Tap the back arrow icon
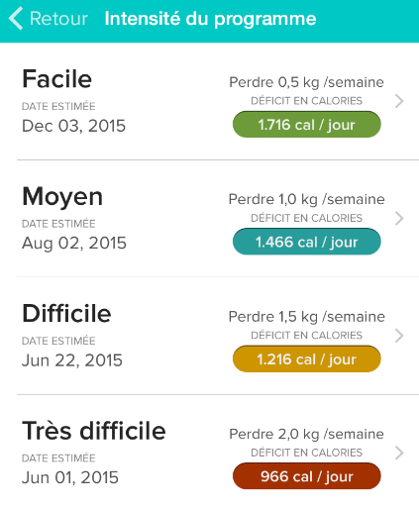Screen dimensions: 419x508 16,19
